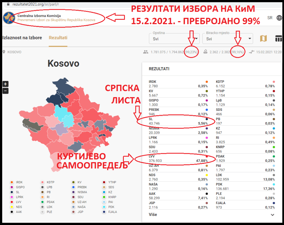Open the table view icon
Image resolution: width=284 pixels, height=225 pixels.
coord(278,39)
